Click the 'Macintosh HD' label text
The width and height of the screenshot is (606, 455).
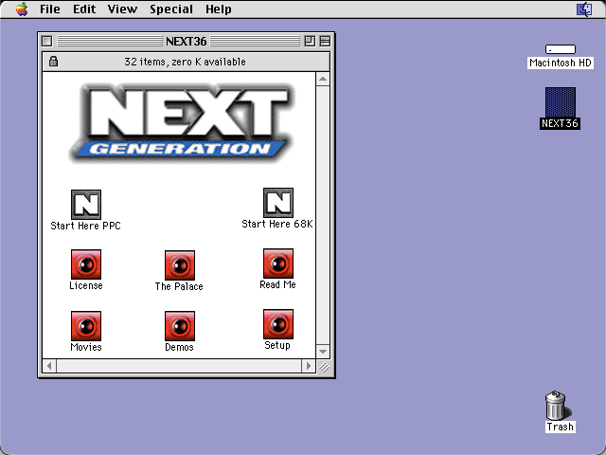(561, 63)
